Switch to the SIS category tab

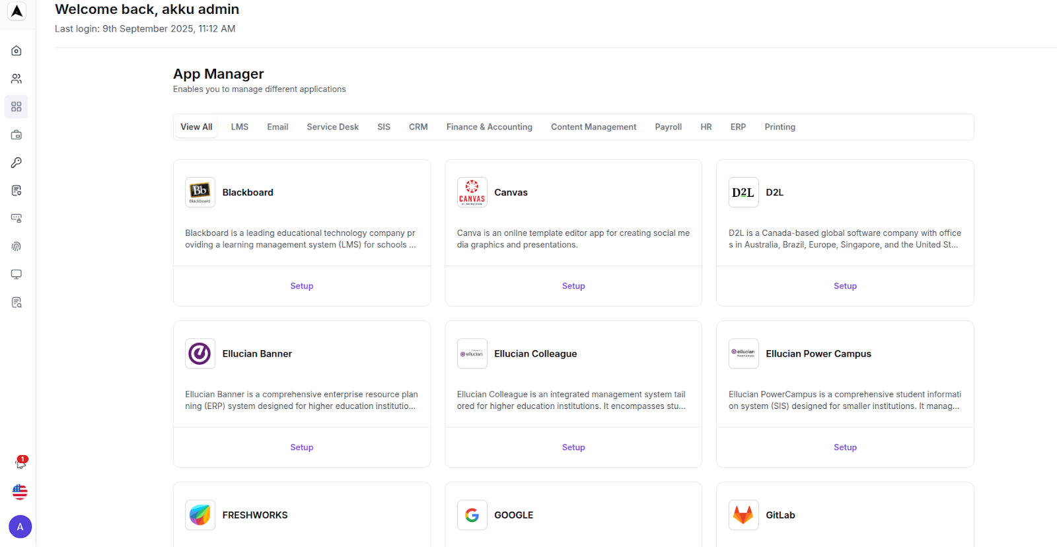coord(384,127)
